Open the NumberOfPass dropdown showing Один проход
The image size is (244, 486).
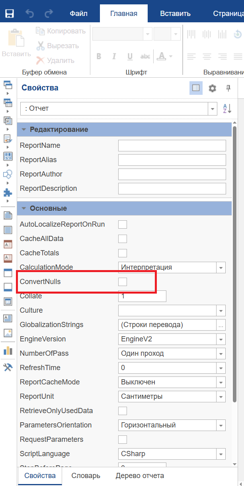[x=221, y=353]
